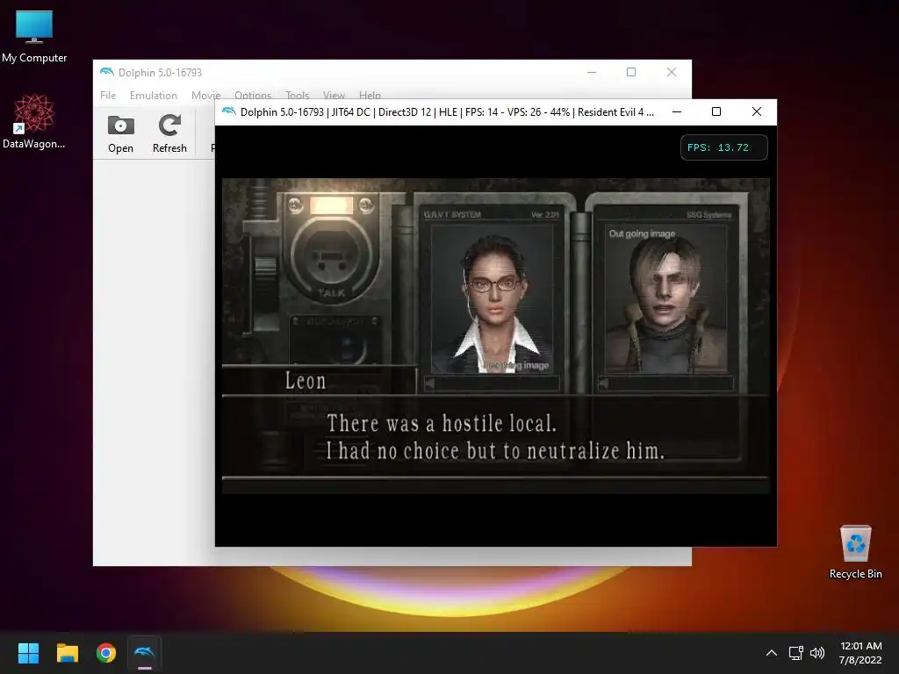Click the Refresh toolbar button in Dolphin

[x=169, y=134]
